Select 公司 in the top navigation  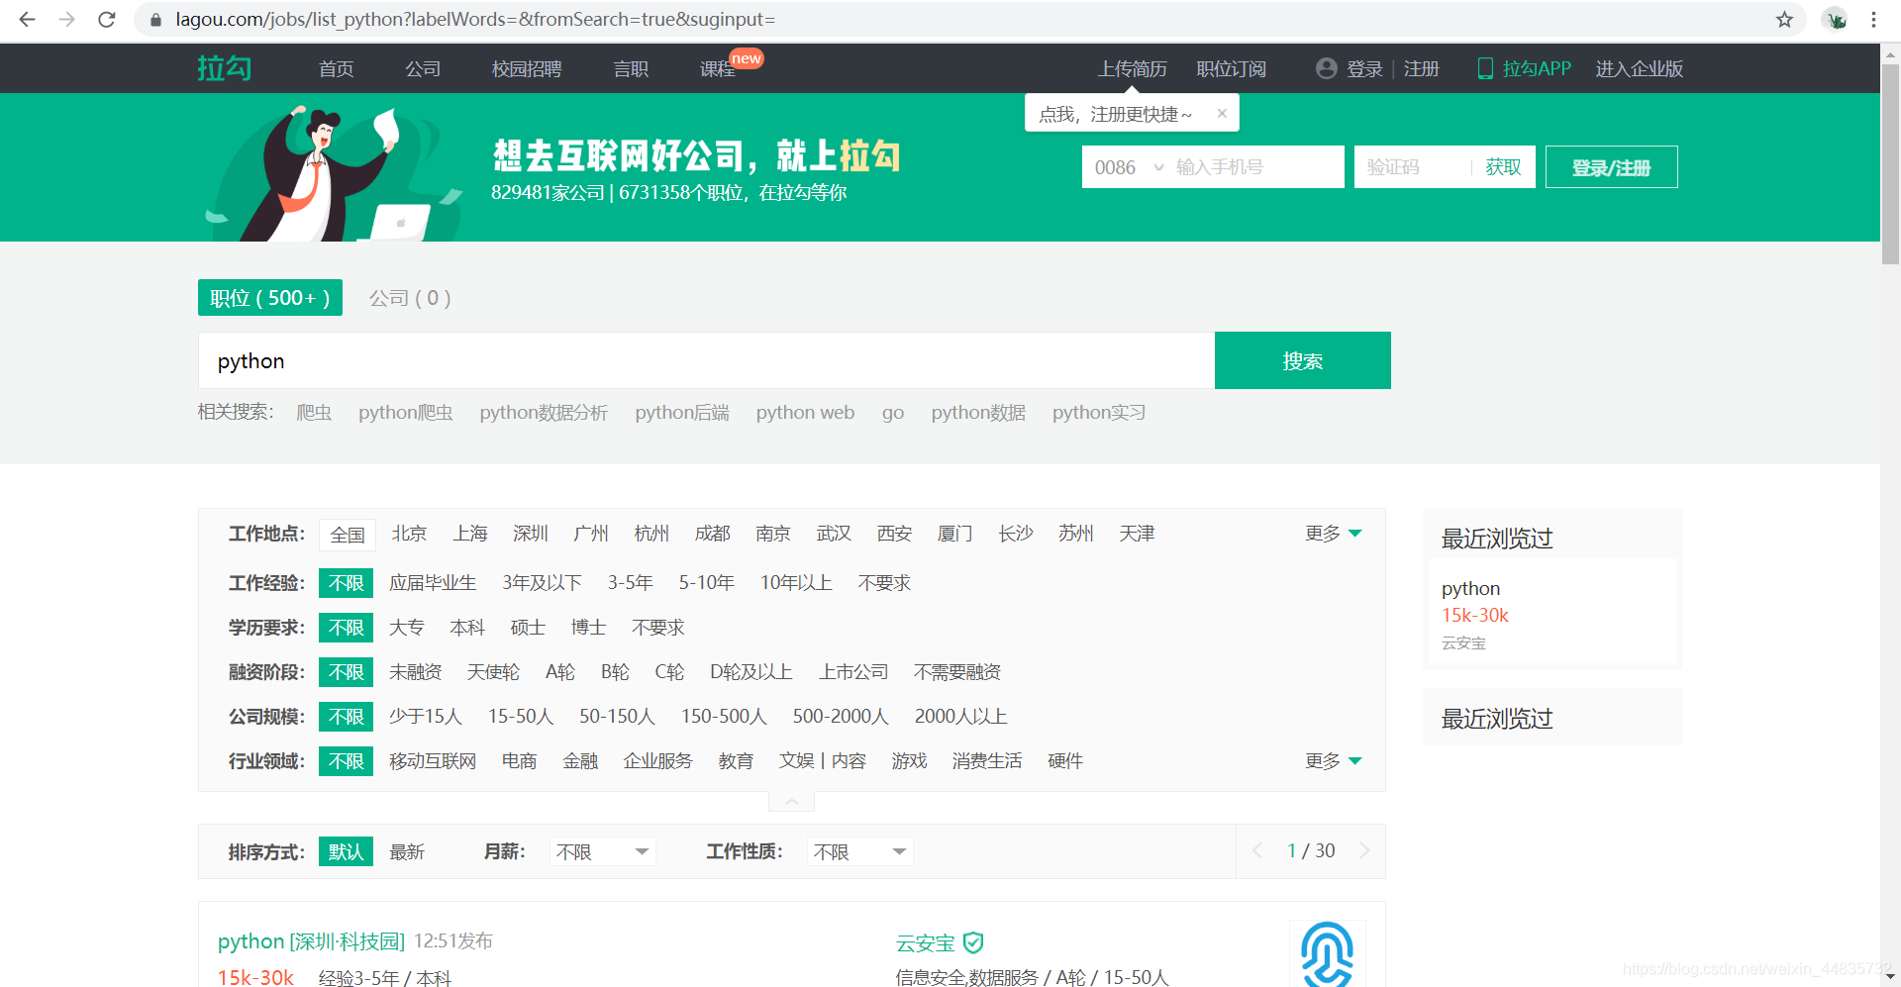pyautogui.click(x=423, y=68)
